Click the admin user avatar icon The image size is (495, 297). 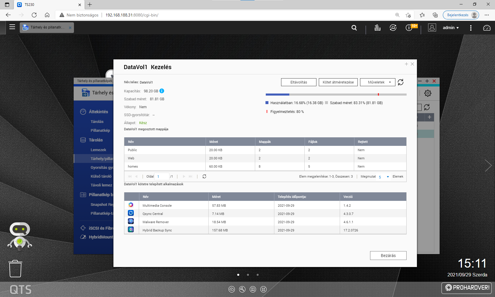point(432,28)
